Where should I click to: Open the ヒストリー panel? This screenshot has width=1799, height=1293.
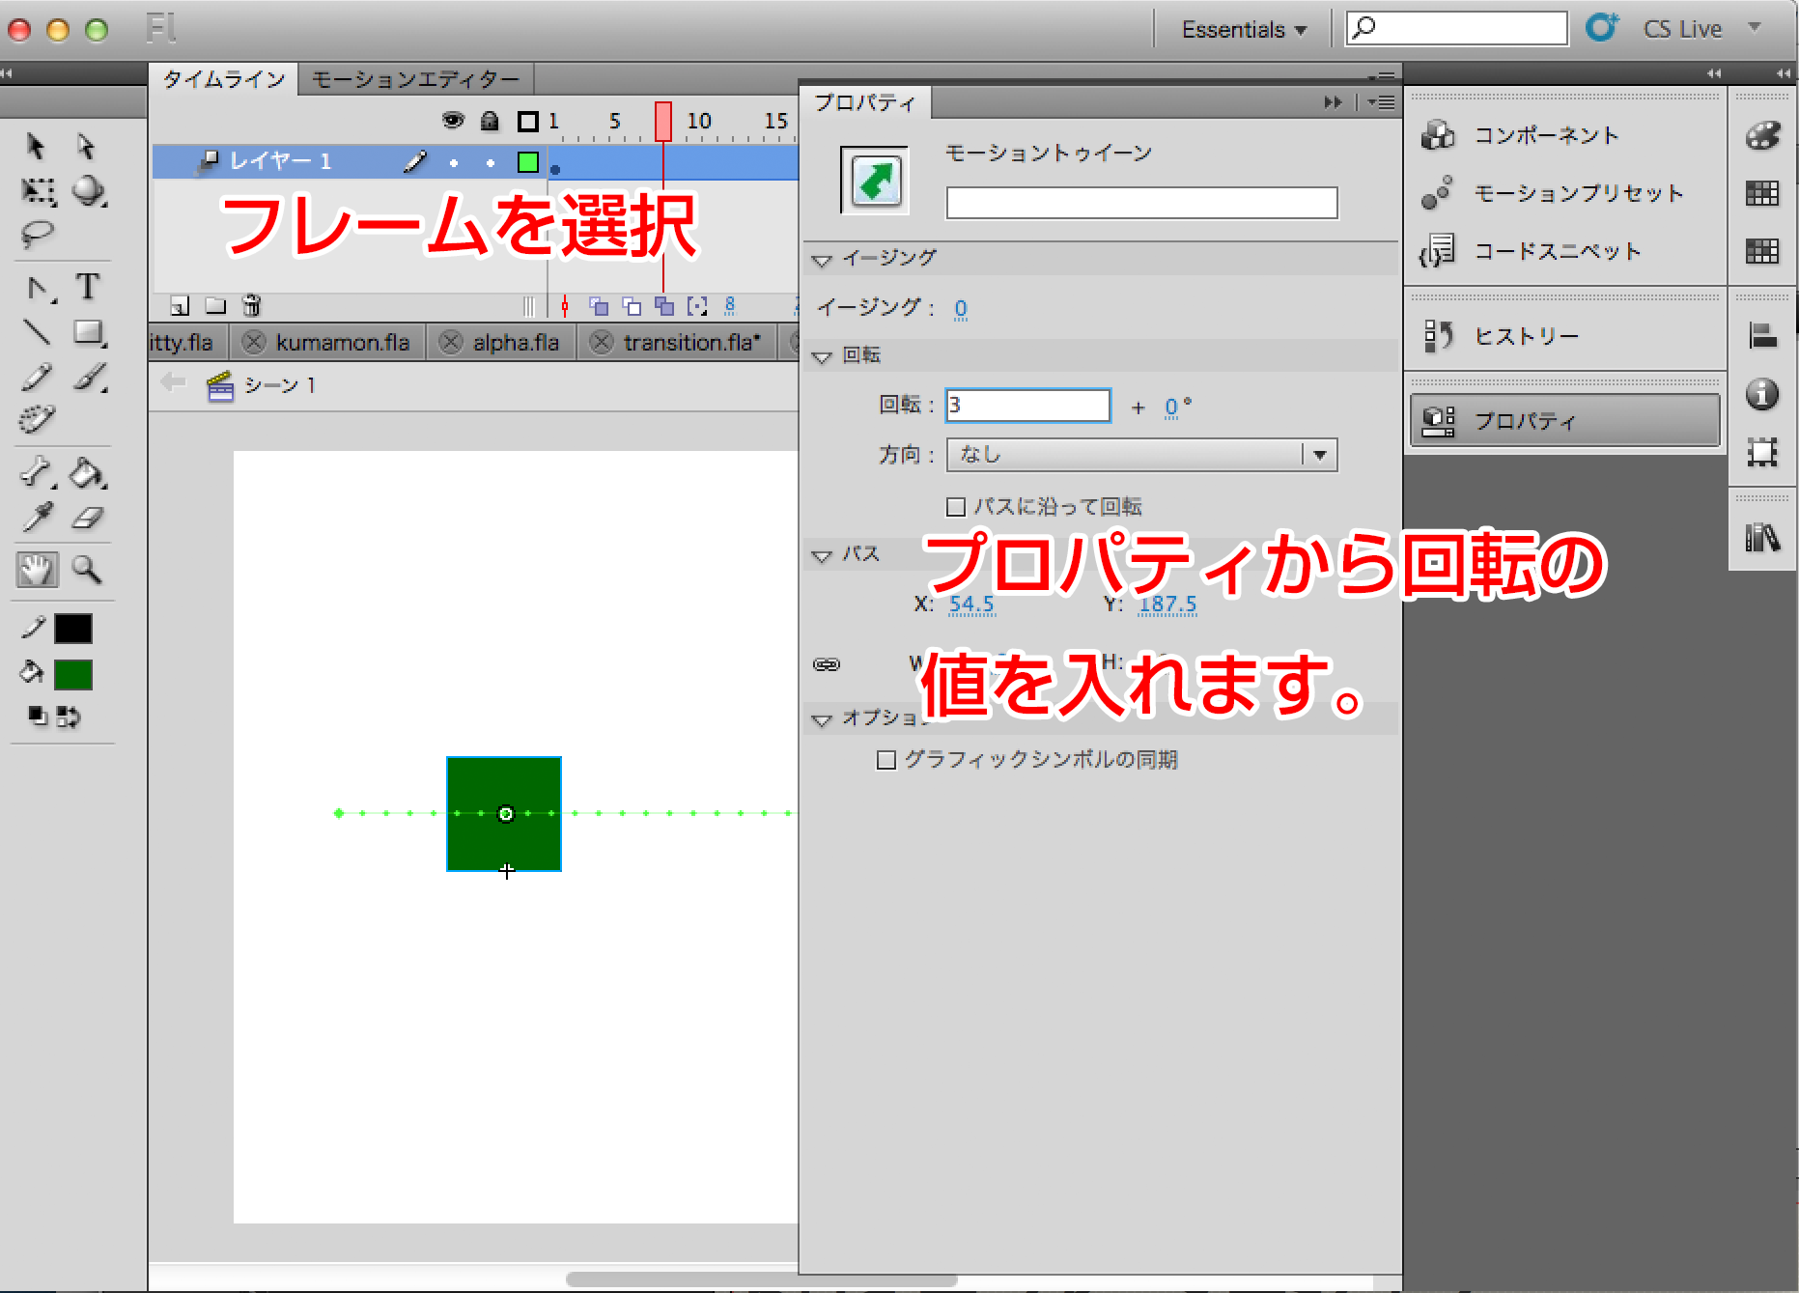click(1526, 336)
